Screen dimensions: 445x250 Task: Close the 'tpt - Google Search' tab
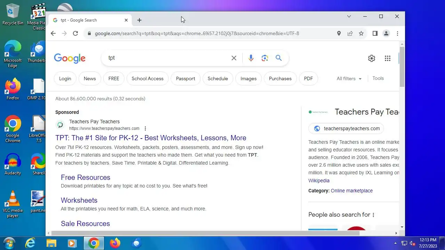click(x=126, y=20)
